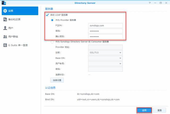
Task: Maximize the Directory Server window
Action: 161,3
